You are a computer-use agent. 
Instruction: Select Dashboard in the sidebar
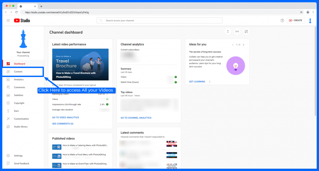click(23, 64)
